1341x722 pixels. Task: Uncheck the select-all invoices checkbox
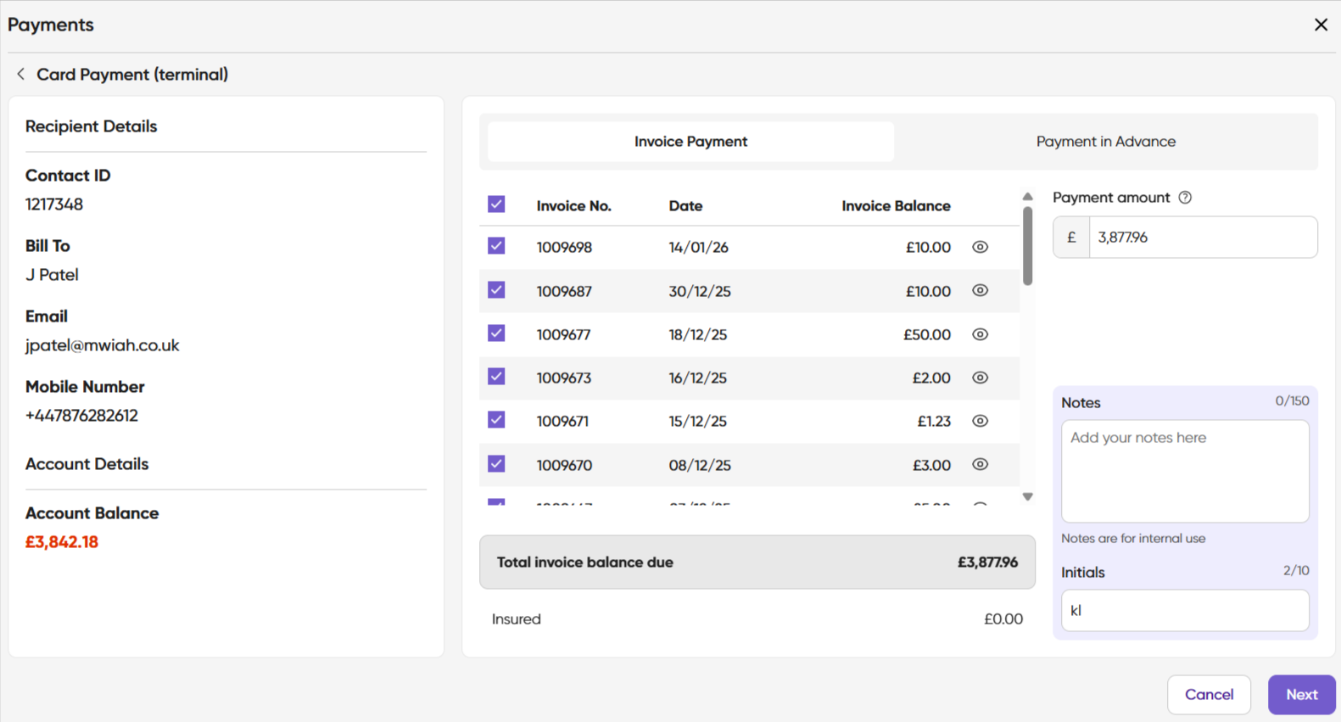click(496, 204)
